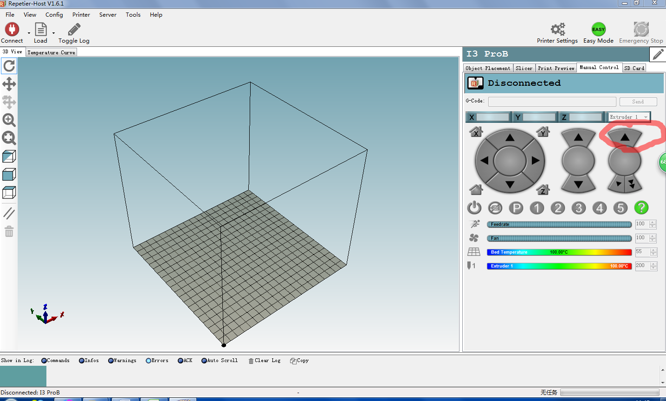This screenshot has width=666, height=401.
Task: Open Load dropdown arrow
Action: (x=53, y=33)
